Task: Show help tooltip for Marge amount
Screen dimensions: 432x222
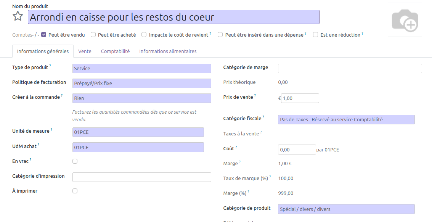Action: point(240,162)
